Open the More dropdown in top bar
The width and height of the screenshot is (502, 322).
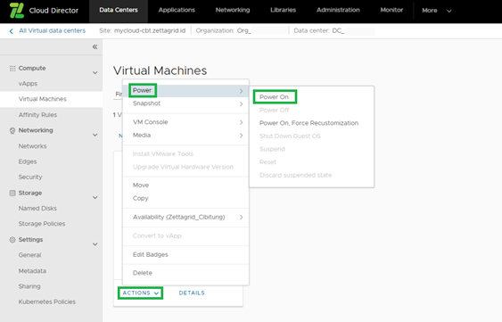click(437, 11)
